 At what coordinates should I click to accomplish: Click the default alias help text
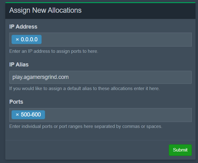[x=84, y=88]
